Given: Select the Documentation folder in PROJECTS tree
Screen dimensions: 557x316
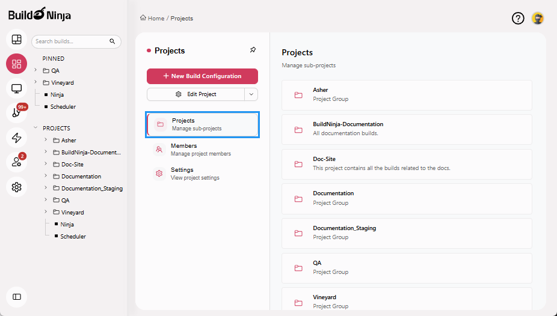Looking at the screenshot, I should pyautogui.click(x=77, y=176).
